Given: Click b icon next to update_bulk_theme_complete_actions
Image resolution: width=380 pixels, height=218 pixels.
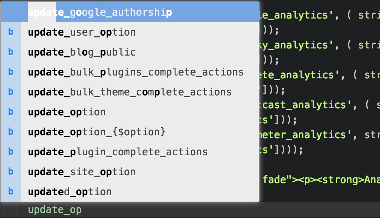Looking at the screenshot, I should pyautogui.click(x=11, y=92).
